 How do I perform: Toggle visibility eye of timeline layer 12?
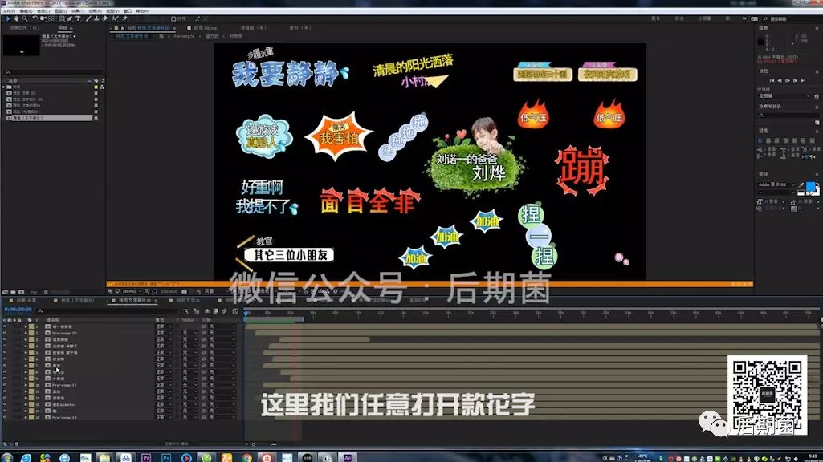[5, 398]
